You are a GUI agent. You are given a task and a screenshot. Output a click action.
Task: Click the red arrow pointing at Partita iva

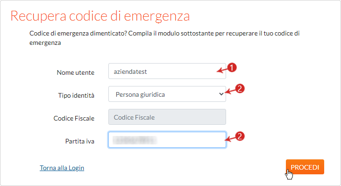pyautogui.click(x=230, y=139)
